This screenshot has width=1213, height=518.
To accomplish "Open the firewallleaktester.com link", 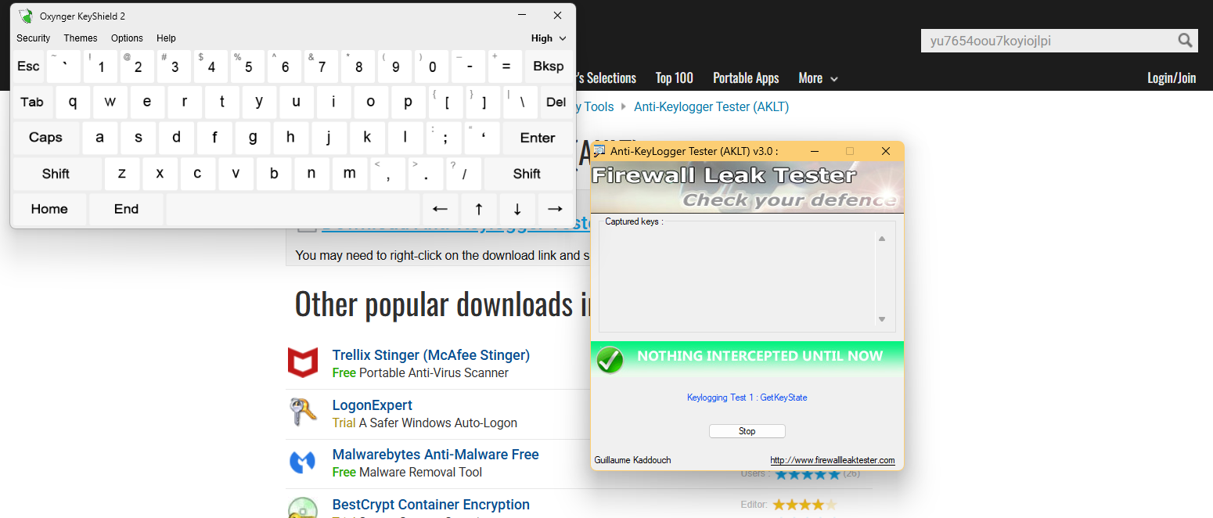I will pos(833,460).
